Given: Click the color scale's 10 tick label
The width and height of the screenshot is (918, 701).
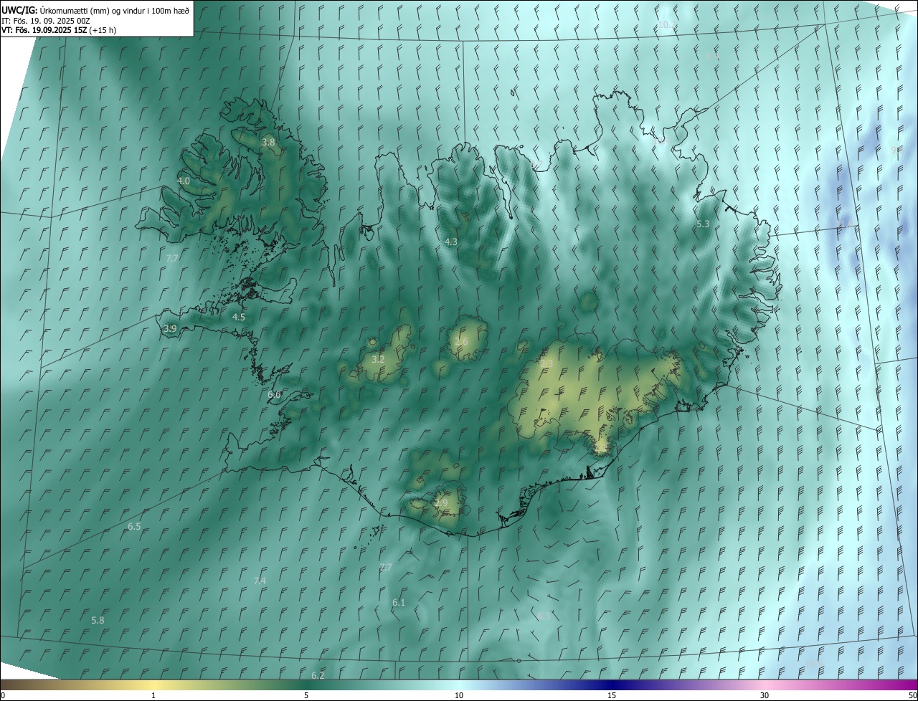Looking at the screenshot, I should (x=459, y=695).
